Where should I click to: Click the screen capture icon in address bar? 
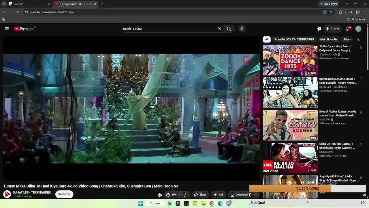click(x=325, y=12)
